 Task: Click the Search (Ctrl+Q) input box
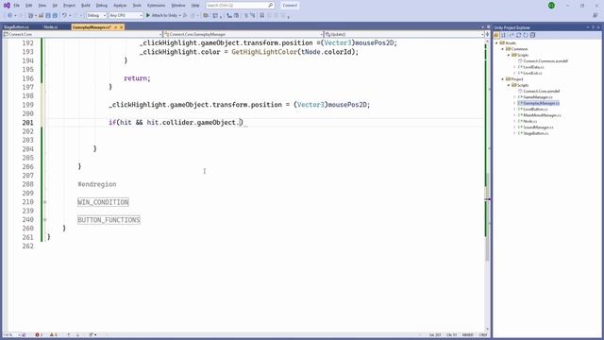[x=240, y=6]
